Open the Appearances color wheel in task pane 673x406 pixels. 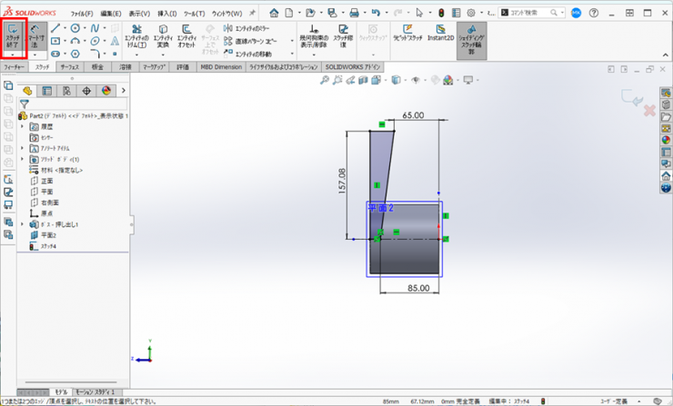665,140
